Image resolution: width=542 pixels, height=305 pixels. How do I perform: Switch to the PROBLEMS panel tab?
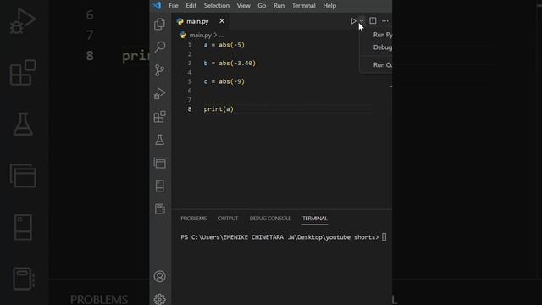[194, 219]
